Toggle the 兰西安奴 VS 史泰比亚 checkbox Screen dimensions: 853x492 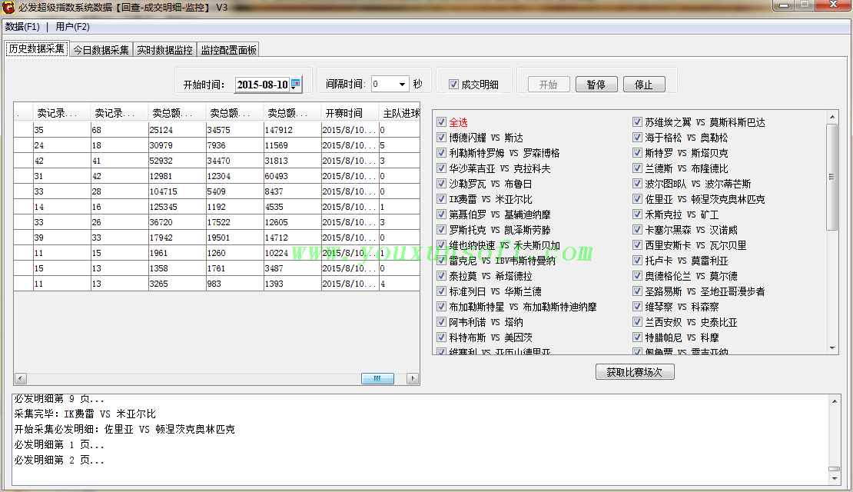pyautogui.click(x=637, y=322)
